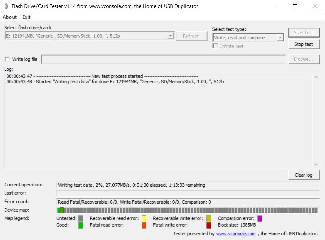The height and width of the screenshot is (240, 325).
Task: Click the 'Select test type:' label
Action: (x=229, y=29)
